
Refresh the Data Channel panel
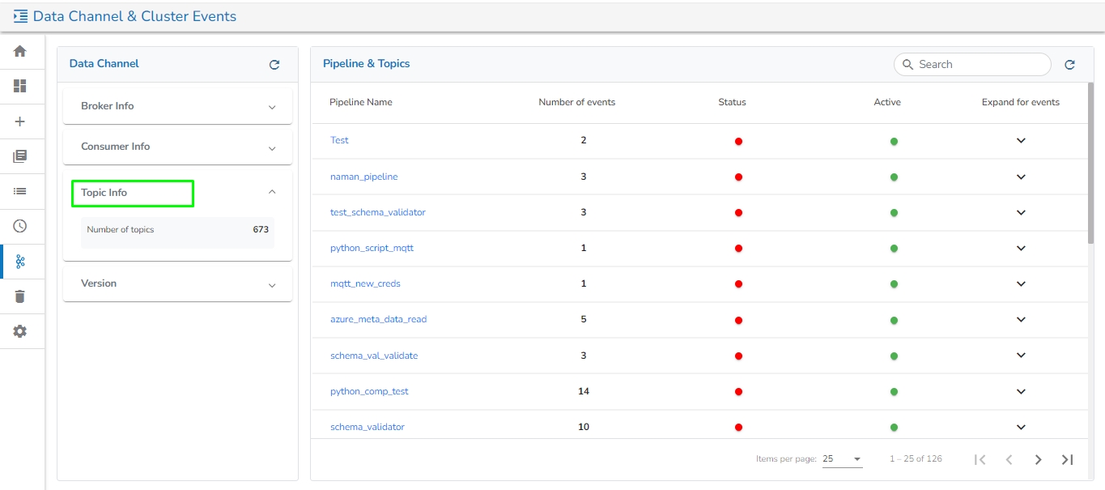(274, 65)
